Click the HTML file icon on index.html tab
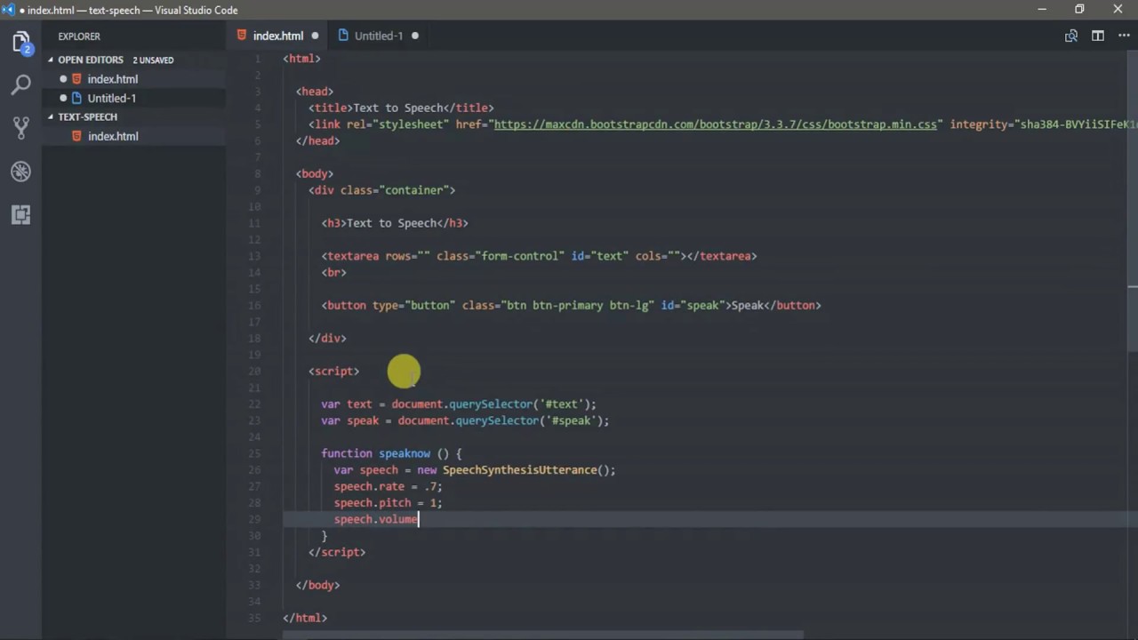This screenshot has width=1138, height=640. [x=241, y=36]
